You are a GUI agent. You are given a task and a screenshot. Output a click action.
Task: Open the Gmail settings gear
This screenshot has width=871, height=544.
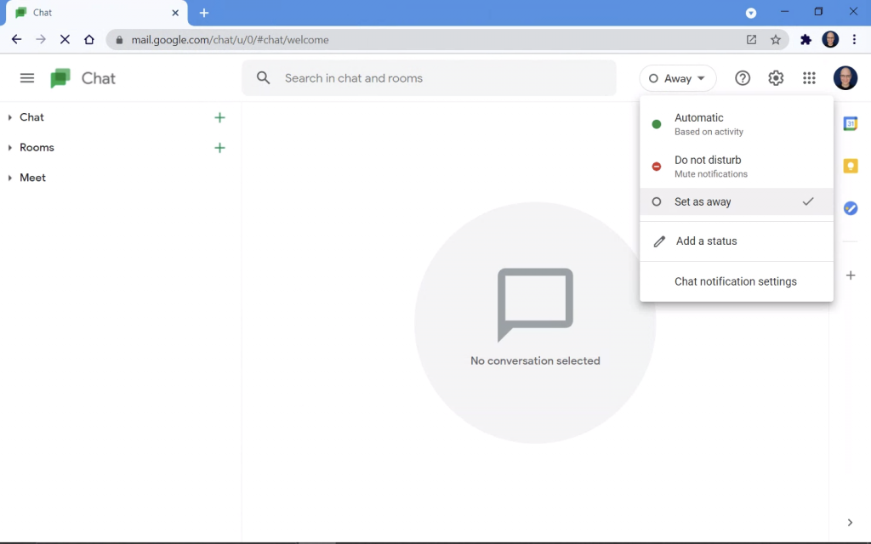(776, 77)
